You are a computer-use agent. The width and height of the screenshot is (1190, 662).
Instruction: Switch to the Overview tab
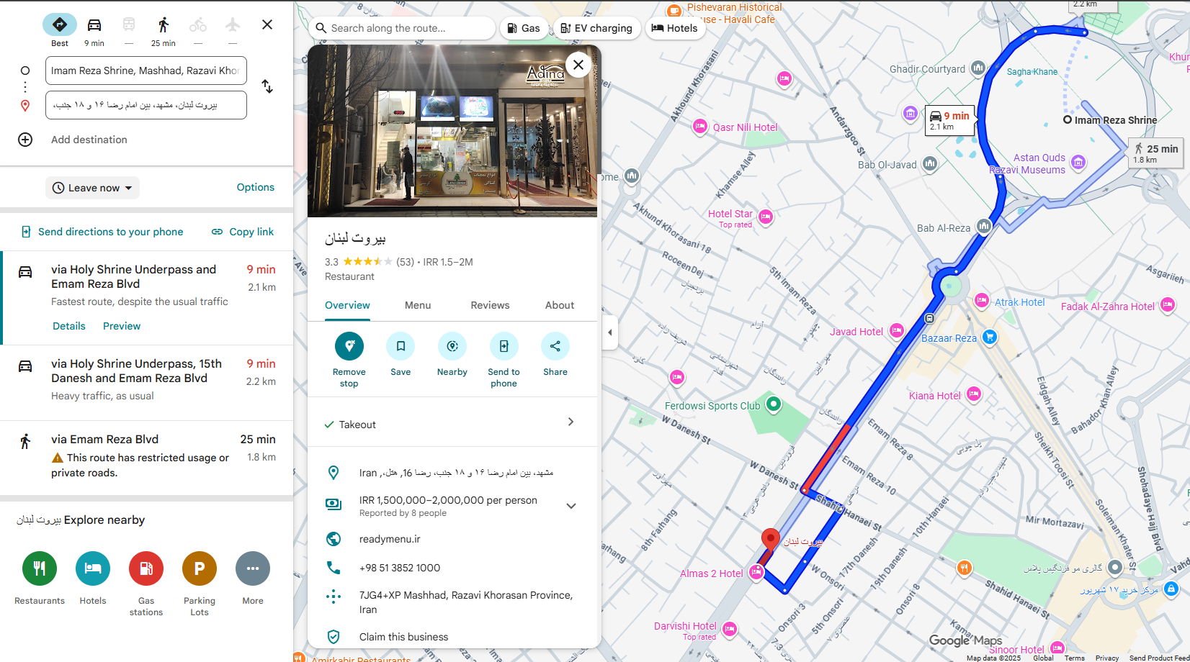(347, 305)
